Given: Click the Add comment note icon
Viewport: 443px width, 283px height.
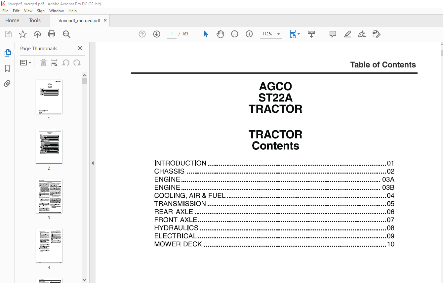Looking at the screenshot, I should [x=333, y=34].
